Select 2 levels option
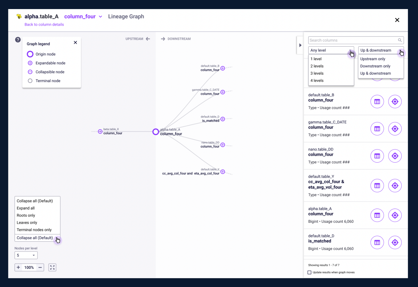The image size is (418, 287). pos(331,66)
